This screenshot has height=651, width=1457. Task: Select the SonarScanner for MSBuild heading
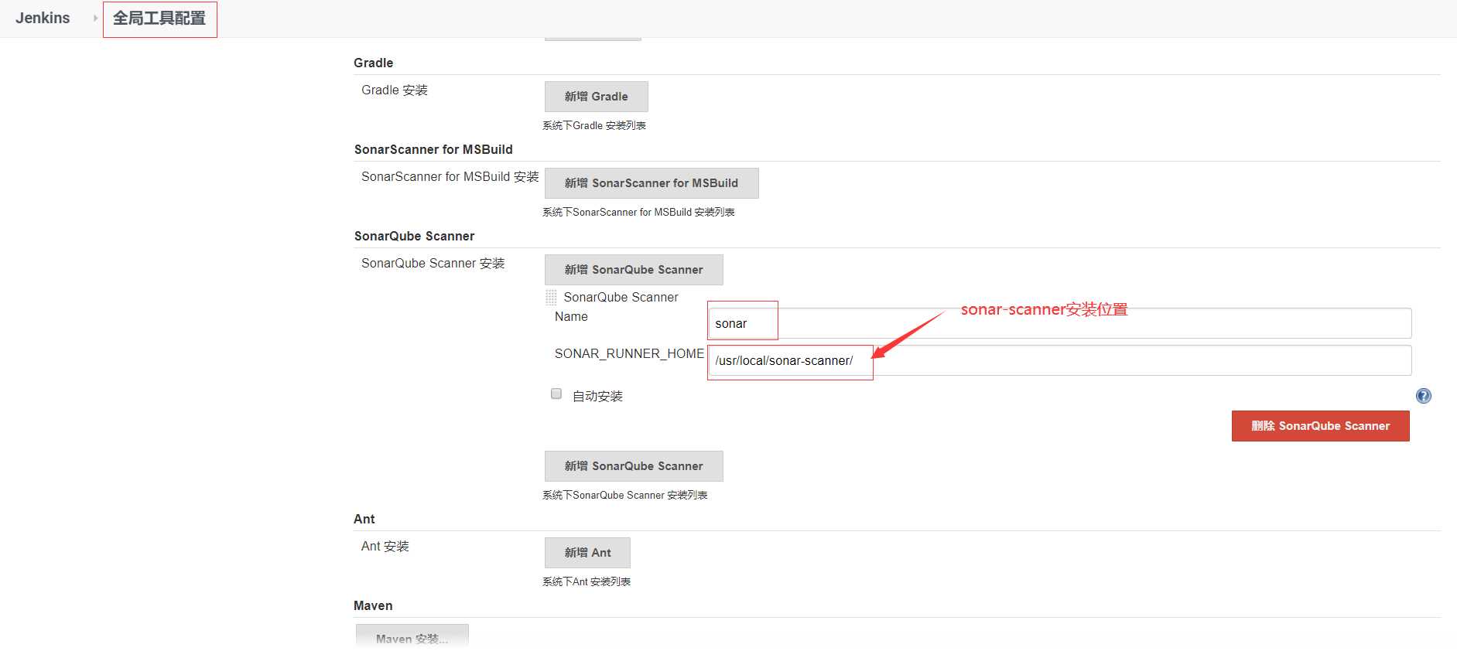433,149
